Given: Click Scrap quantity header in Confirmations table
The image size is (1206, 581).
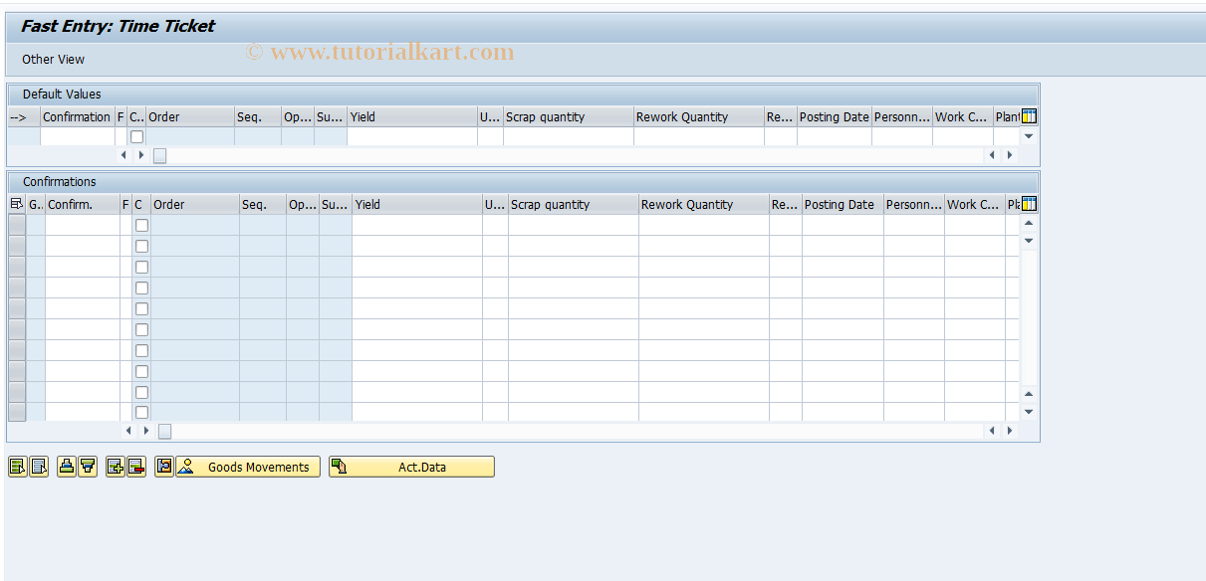Looking at the screenshot, I should click(x=574, y=204).
